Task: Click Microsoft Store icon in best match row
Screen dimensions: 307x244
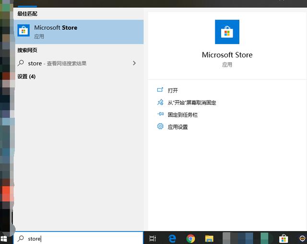Action: click(x=24, y=31)
